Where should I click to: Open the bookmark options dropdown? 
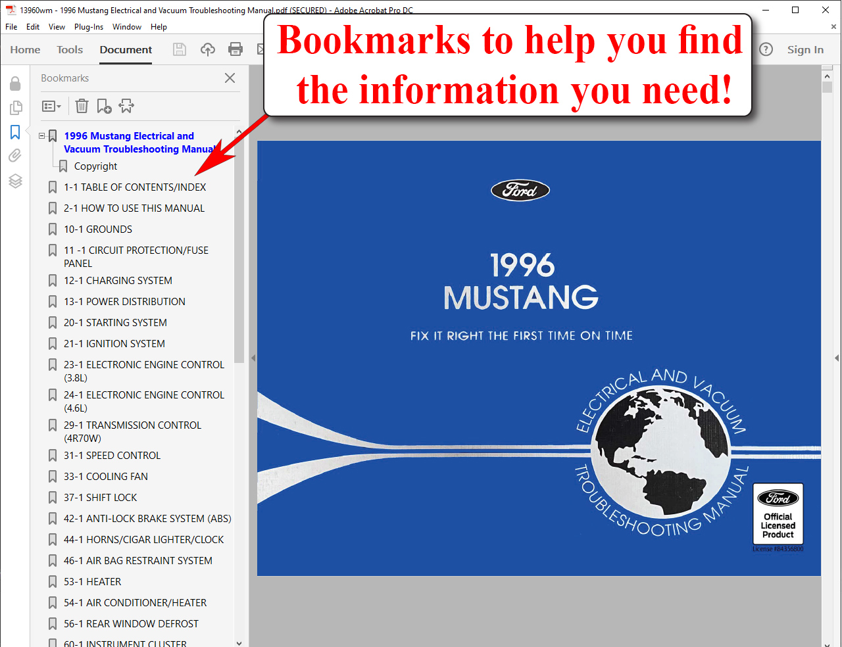click(51, 106)
